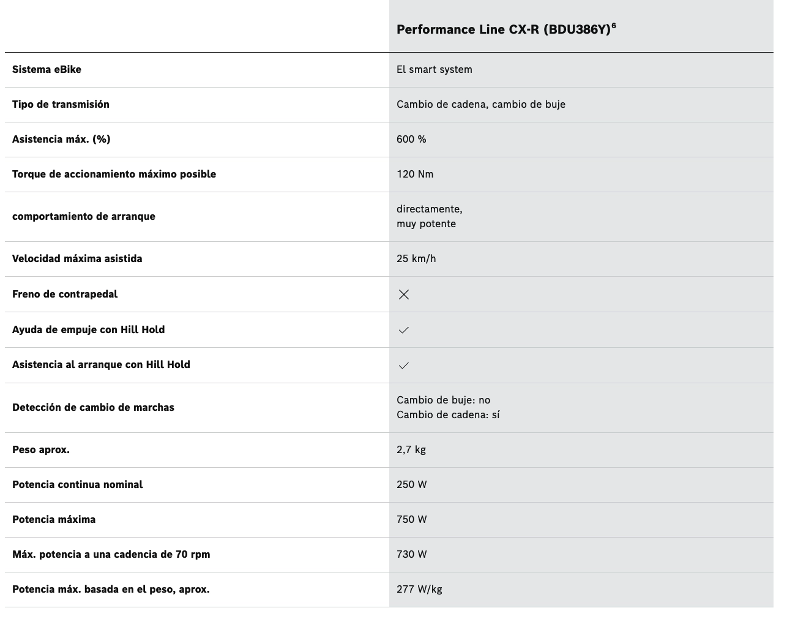Click the 730 W cadence power value
Screen dimensions: 787x619
click(412, 554)
